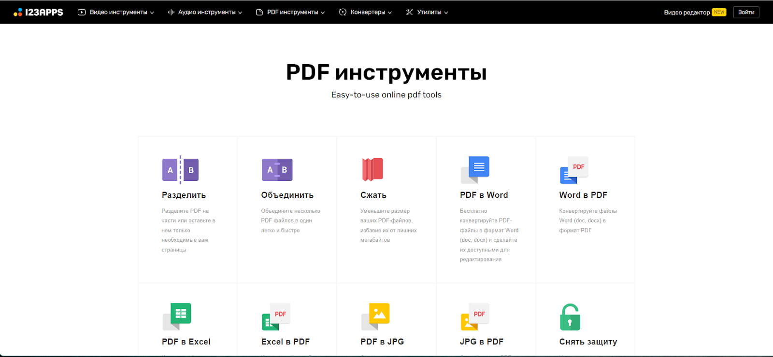Click the 123APPS logo
The height and width of the screenshot is (357, 773).
click(38, 12)
